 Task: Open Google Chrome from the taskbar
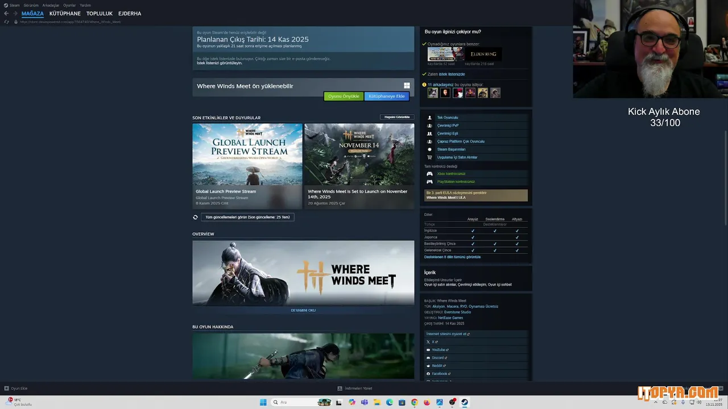(415, 402)
